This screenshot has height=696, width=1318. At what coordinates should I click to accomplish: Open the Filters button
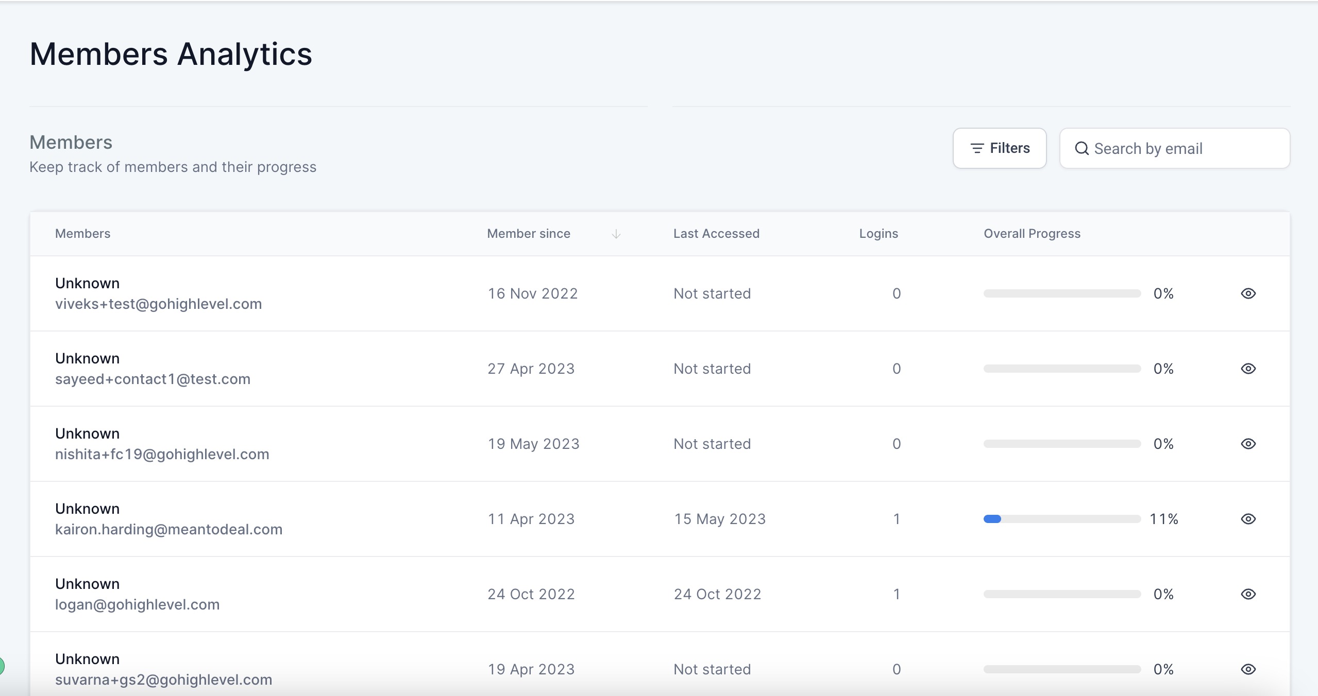pos(999,148)
